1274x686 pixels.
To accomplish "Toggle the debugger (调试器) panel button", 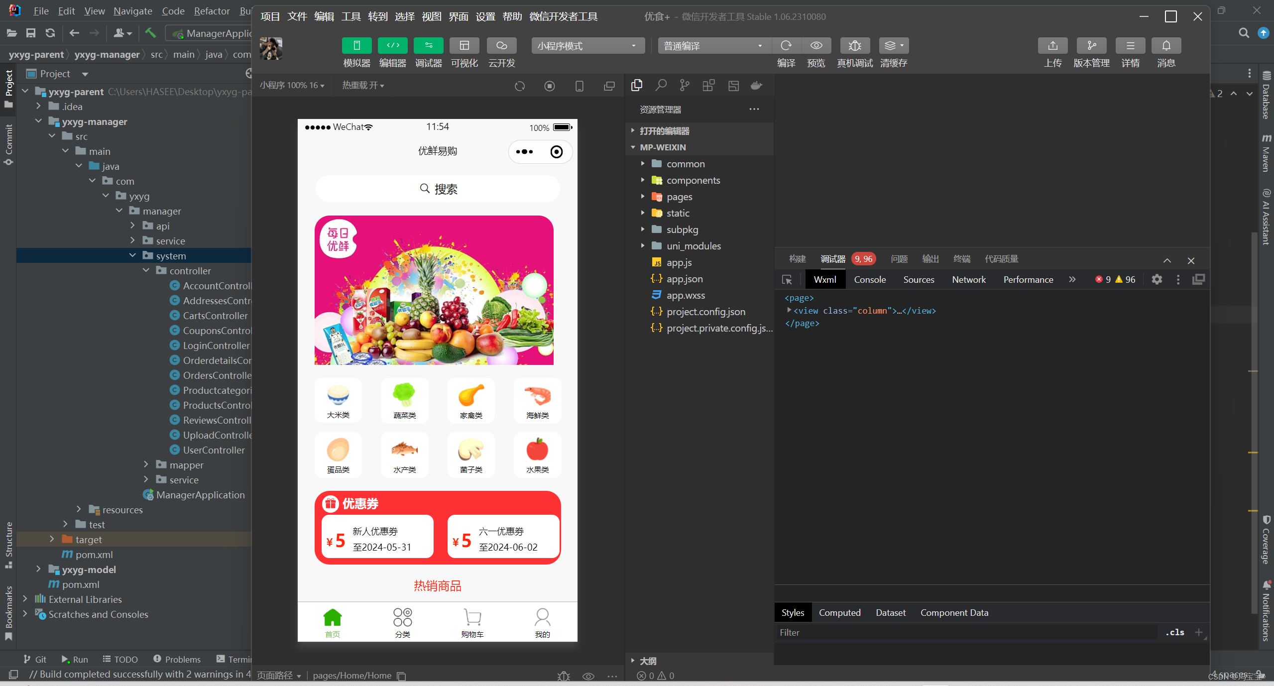I will tap(428, 46).
